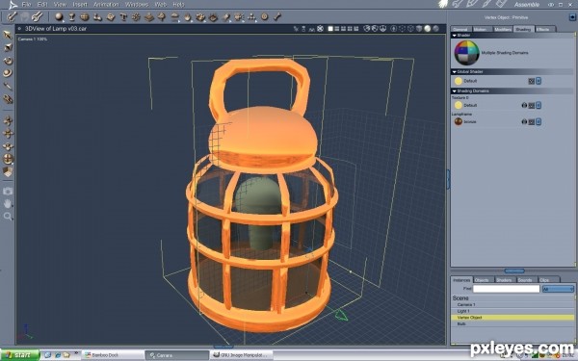Open the Windows menu
This screenshot has height=361, width=578.
[137, 5]
